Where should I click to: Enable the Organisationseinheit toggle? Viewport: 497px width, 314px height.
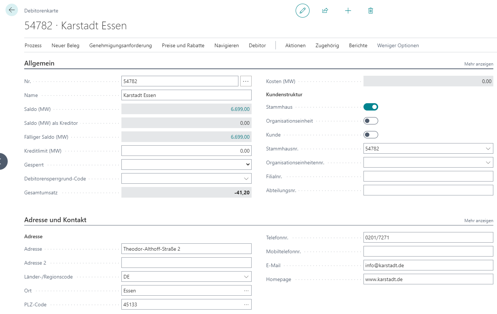(x=370, y=121)
